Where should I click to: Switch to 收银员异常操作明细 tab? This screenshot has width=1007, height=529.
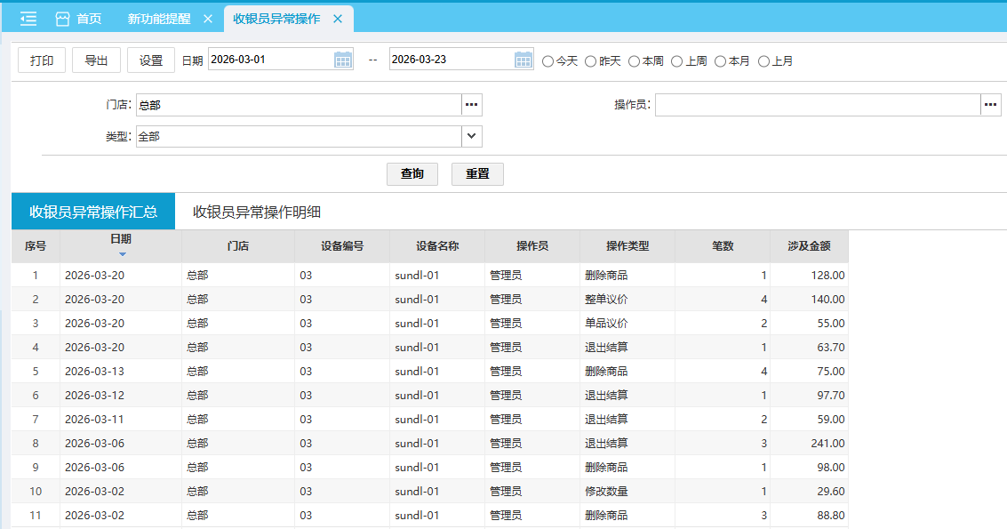[x=257, y=212]
